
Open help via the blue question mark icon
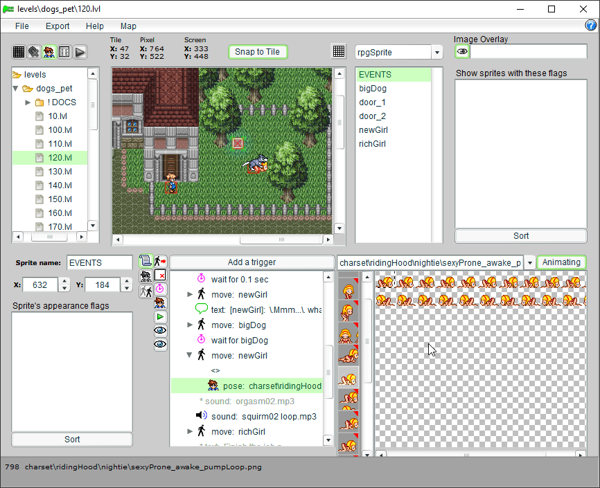pyautogui.click(x=591, y=26)
